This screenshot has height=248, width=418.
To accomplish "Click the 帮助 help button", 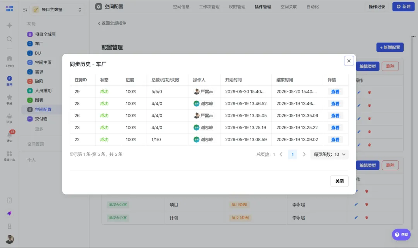I will click(x=401, y=234).
